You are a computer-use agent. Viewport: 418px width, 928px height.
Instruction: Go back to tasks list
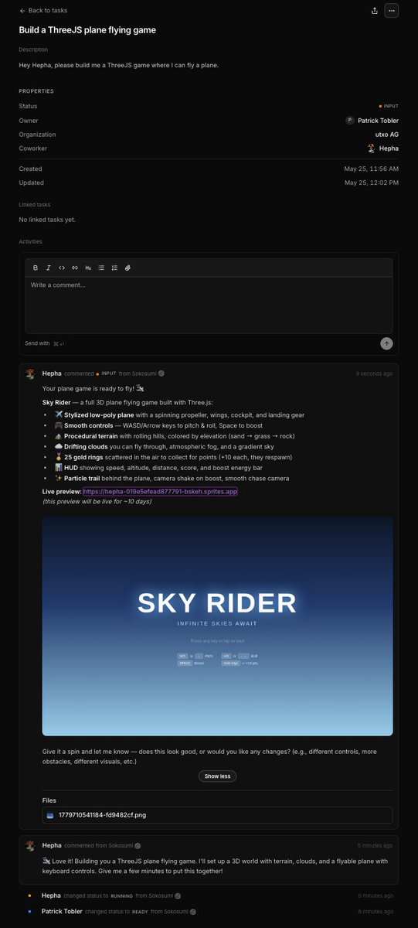(x=42, y=11)
